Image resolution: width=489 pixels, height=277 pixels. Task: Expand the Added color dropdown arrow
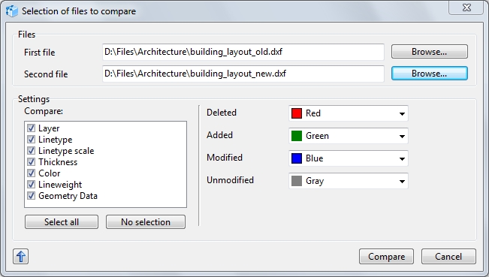click(402, 136)
